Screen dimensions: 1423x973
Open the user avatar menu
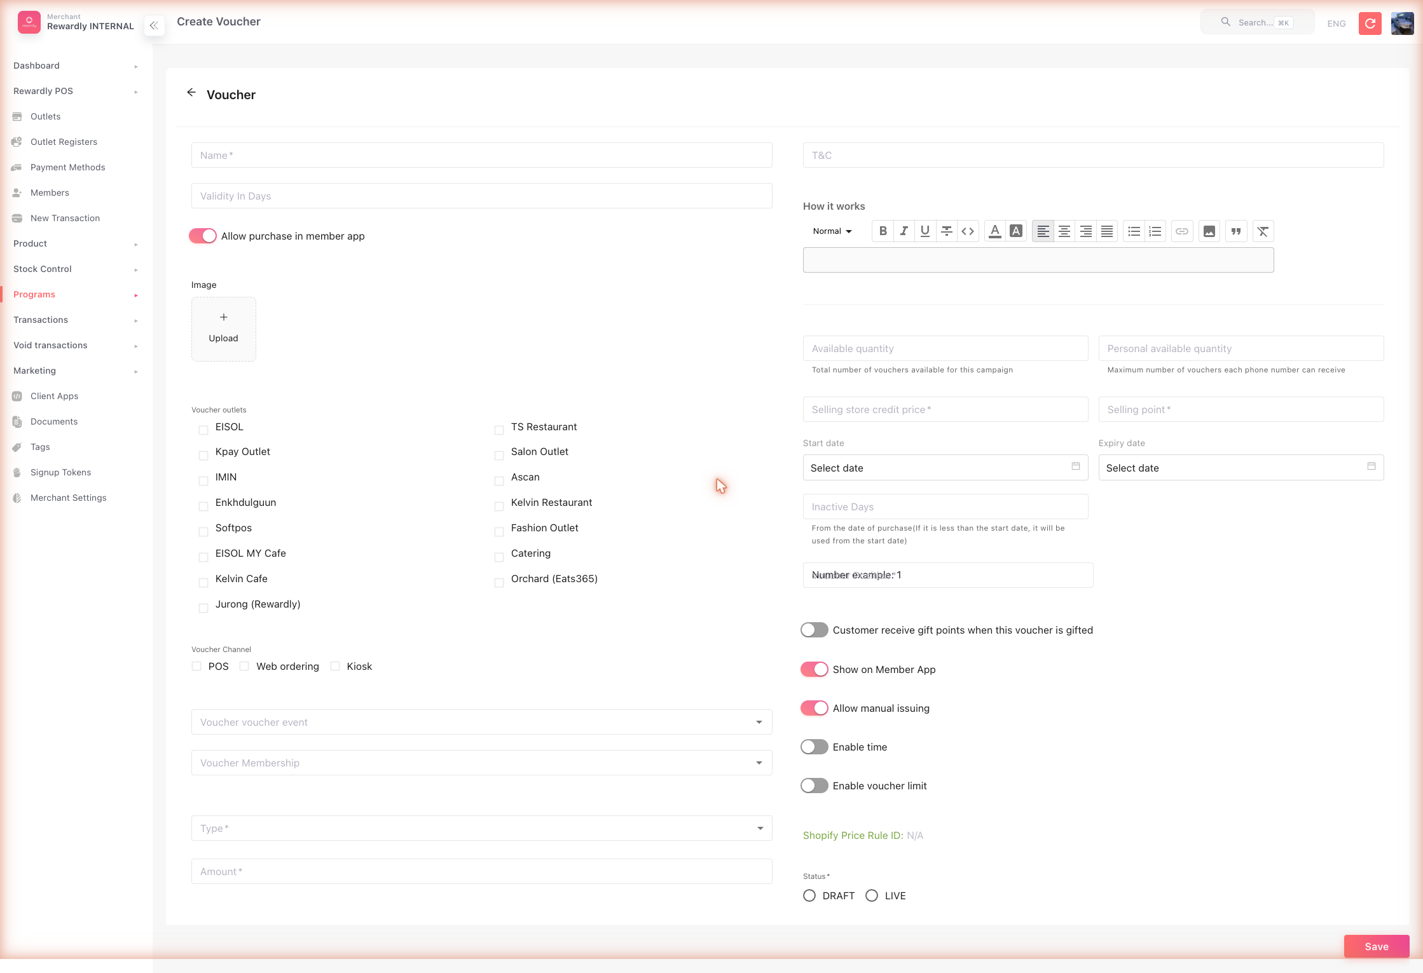coord(1402,24)
